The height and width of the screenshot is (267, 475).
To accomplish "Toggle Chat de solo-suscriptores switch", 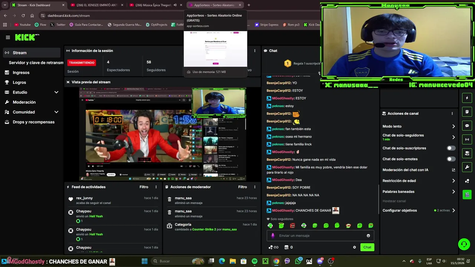I will click(x=451, y=148).
